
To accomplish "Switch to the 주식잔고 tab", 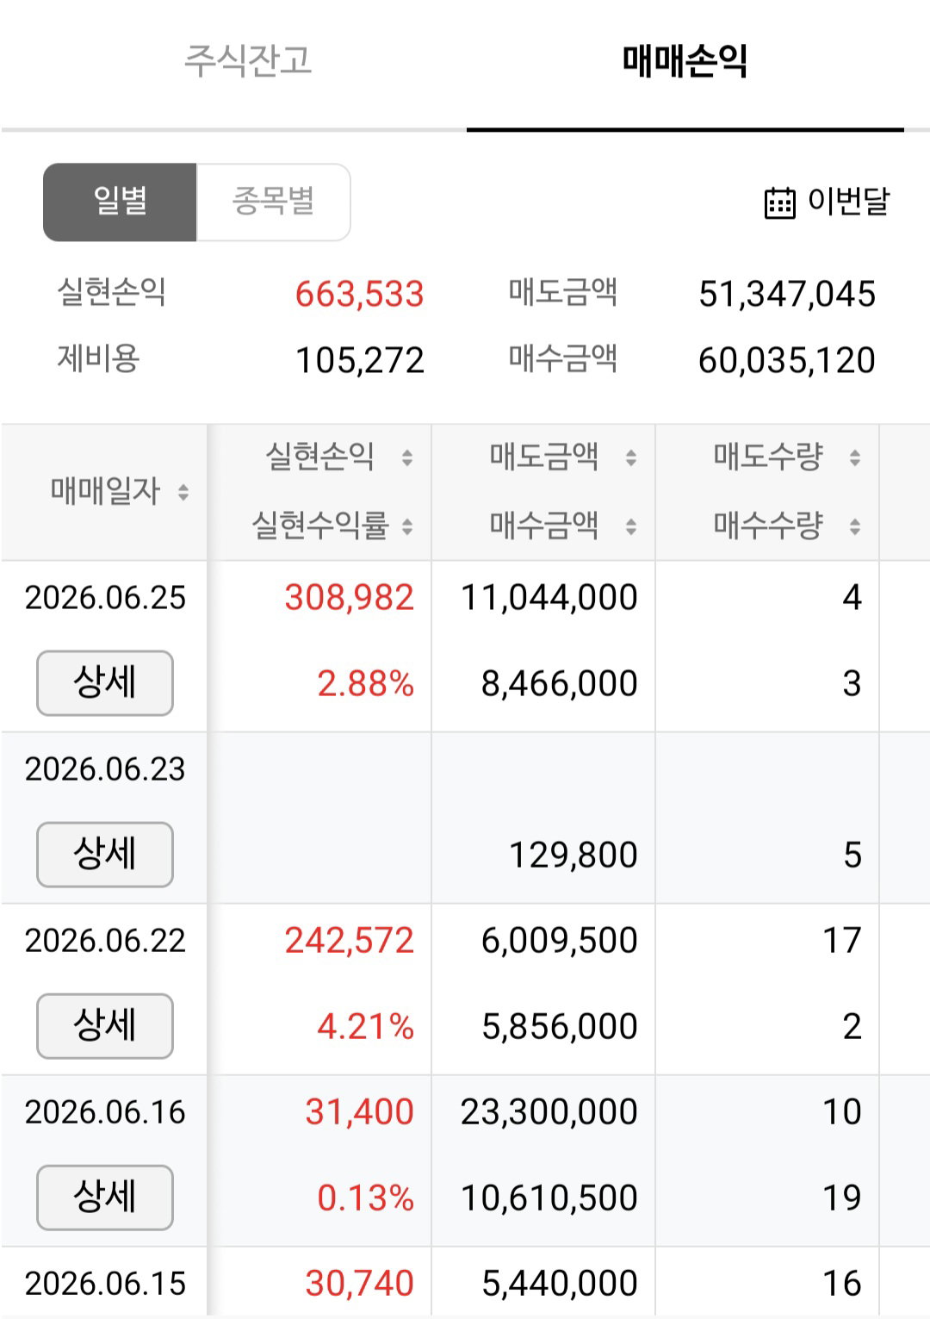I will coord(248,61).
